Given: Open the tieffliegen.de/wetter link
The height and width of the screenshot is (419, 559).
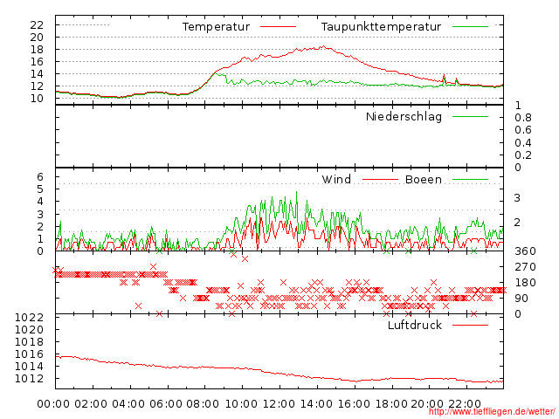Looking at the screenshot, I should 492,412.
